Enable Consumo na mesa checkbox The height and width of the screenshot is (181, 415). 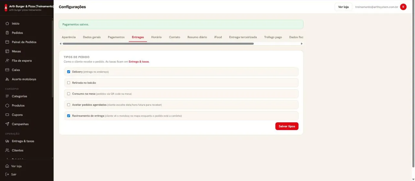pyautogui.click(x=68, y=94)
